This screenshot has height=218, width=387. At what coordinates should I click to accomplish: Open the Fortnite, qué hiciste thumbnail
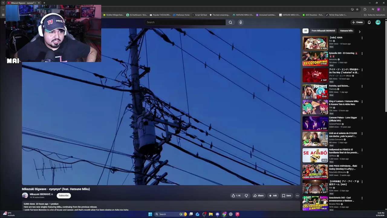click(315, 91)
